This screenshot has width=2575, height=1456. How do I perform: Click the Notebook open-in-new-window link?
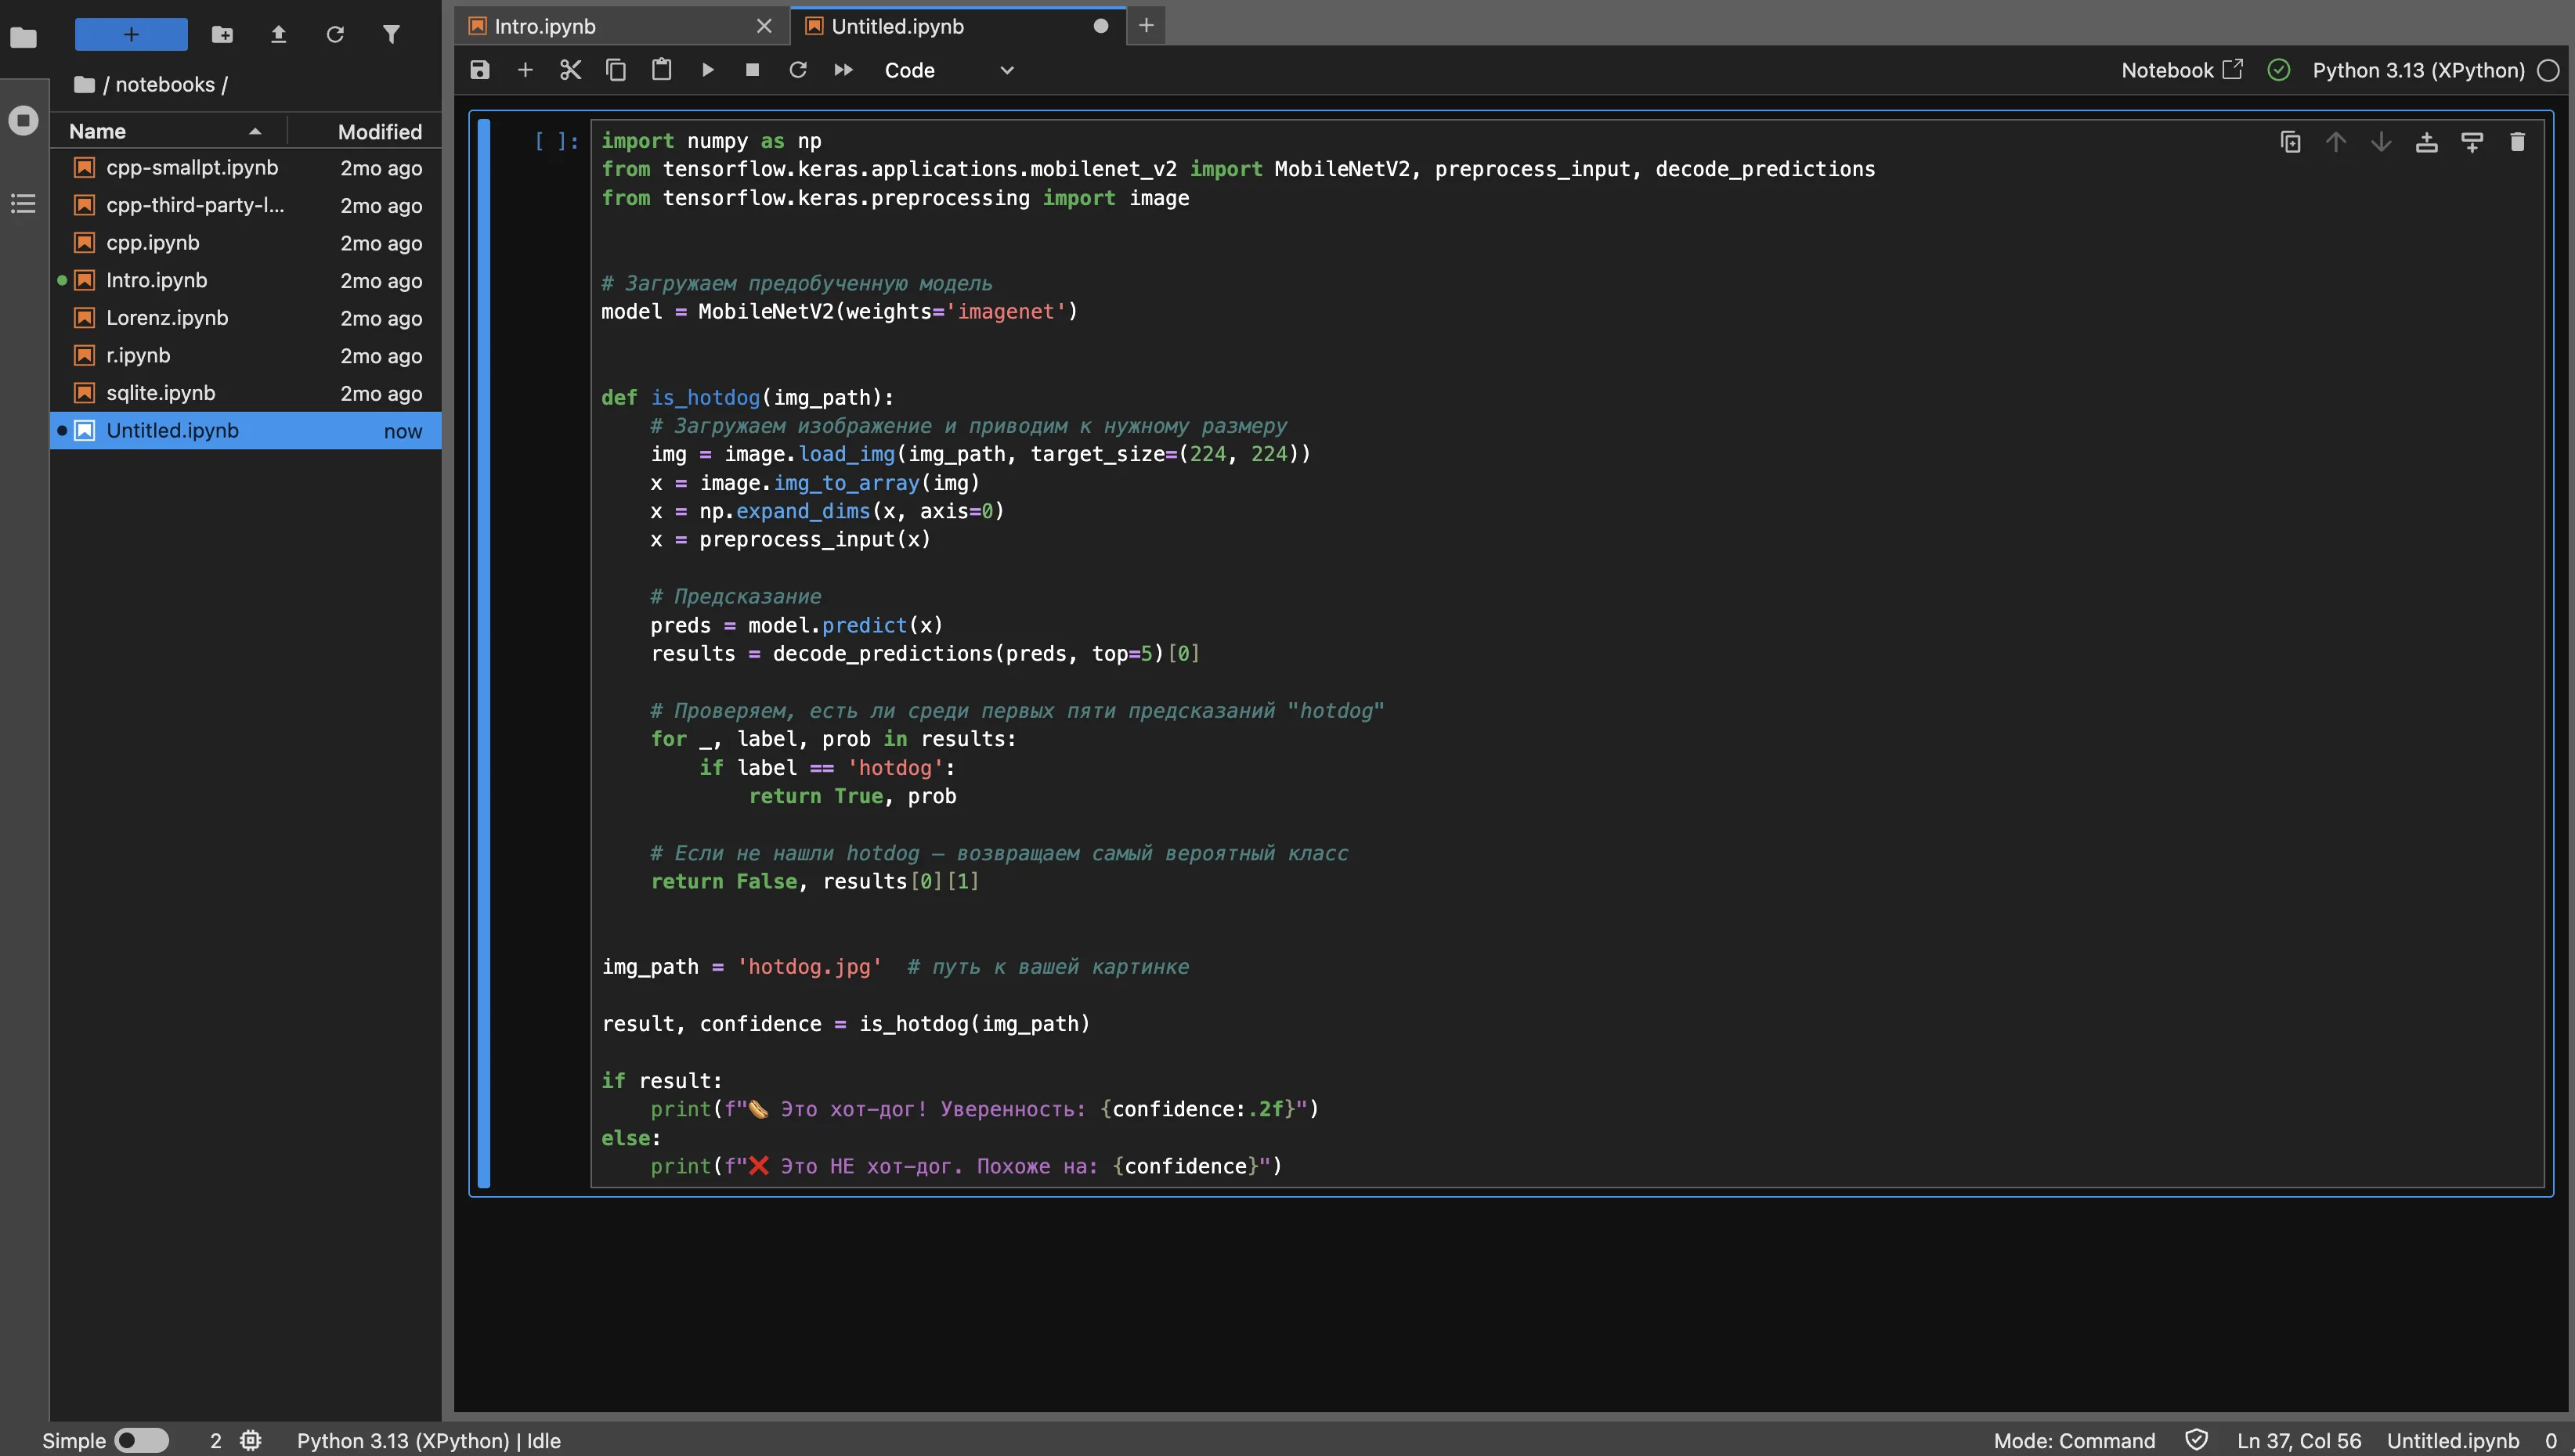pyautogui.click(x=2181, y=70)
